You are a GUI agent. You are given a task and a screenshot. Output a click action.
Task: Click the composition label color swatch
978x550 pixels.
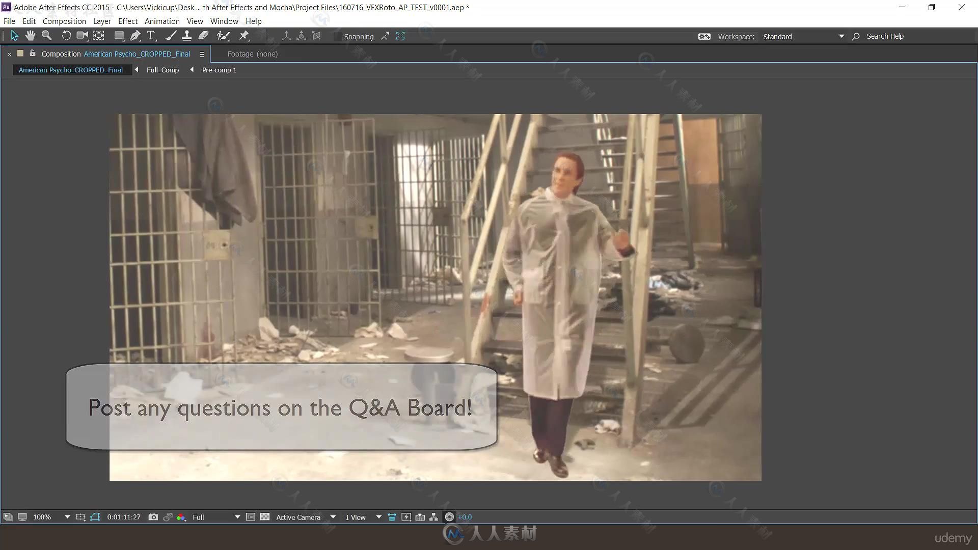(20, 53)
